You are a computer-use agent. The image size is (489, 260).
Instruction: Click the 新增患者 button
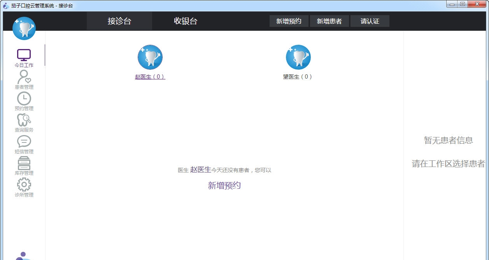point(329,21)
